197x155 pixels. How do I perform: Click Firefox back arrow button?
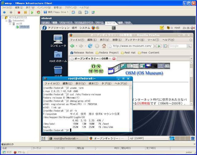click(x=72, y=46)
